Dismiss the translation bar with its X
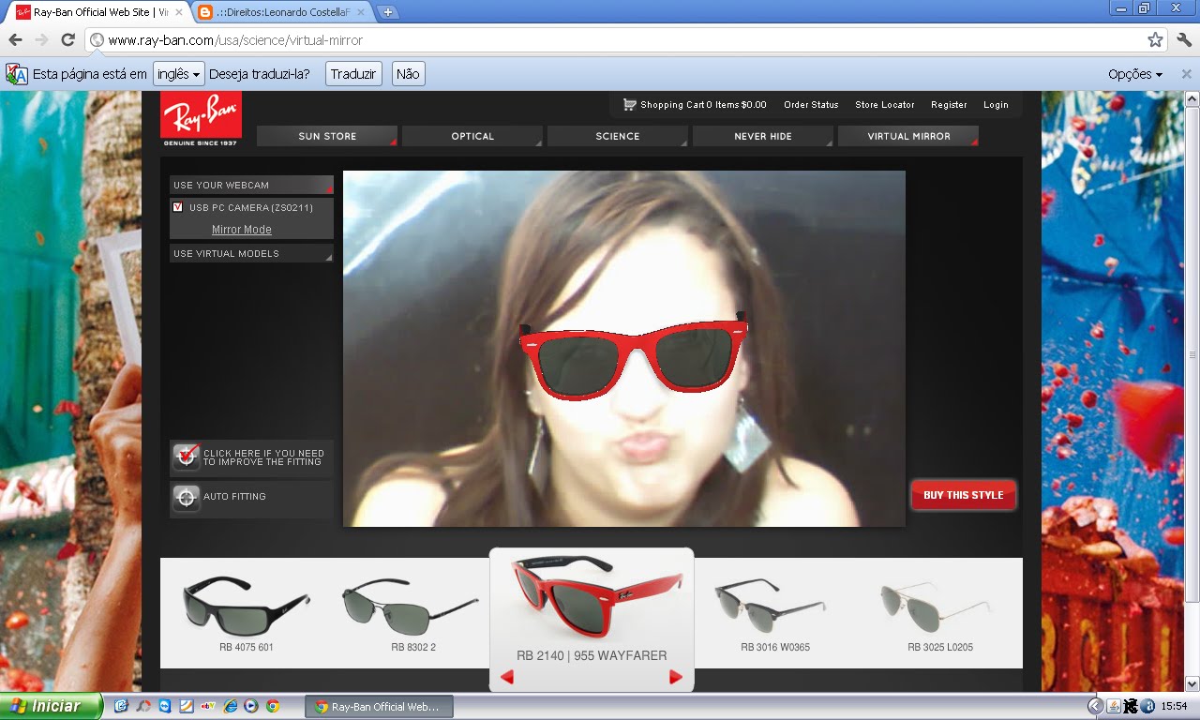This screenshot has width=1200, height=720. [x=1187, y=74]
